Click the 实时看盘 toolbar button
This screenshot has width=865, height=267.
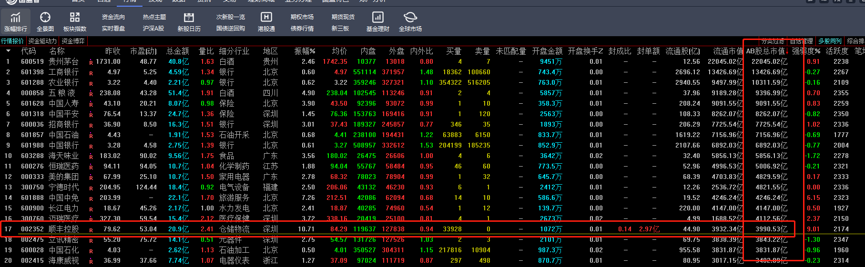point(113,29)
